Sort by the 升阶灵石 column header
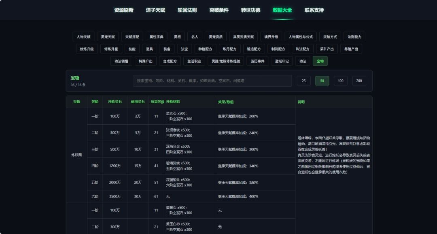This screenshot has height=234, width=437. (x=115, y=102)
